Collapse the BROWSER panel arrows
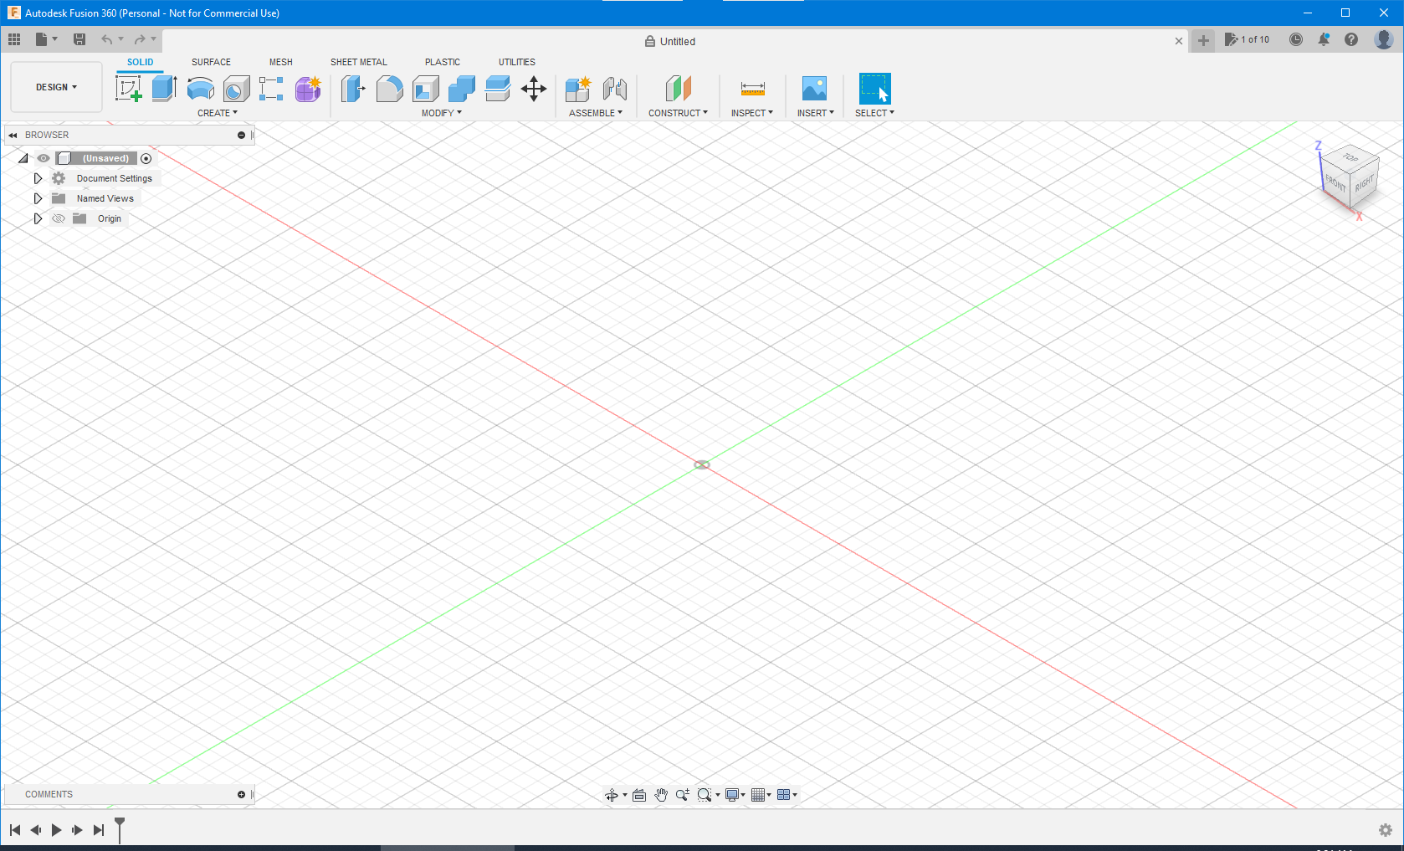The height and width of the screenshot is (851, 1404). [13, 135]
